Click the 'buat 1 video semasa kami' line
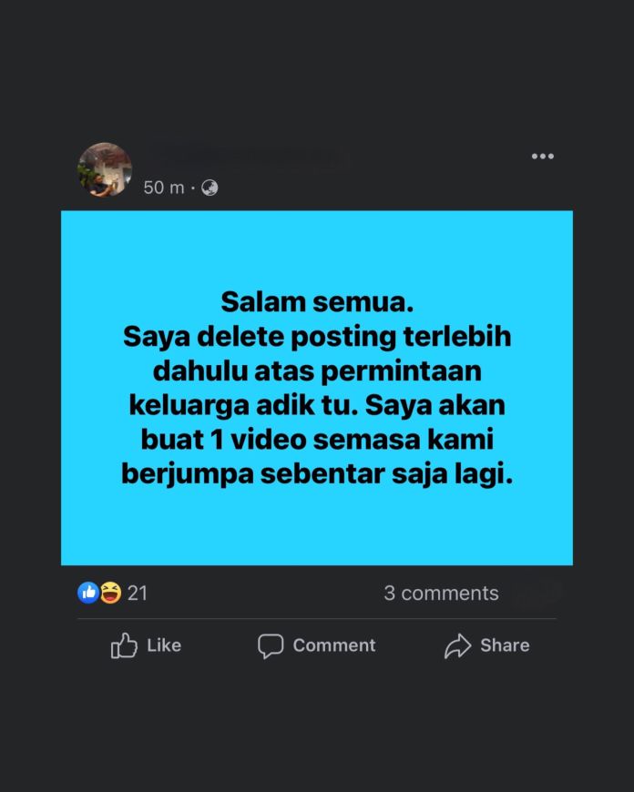Screen dimensions: 634x792 (317, 440)
